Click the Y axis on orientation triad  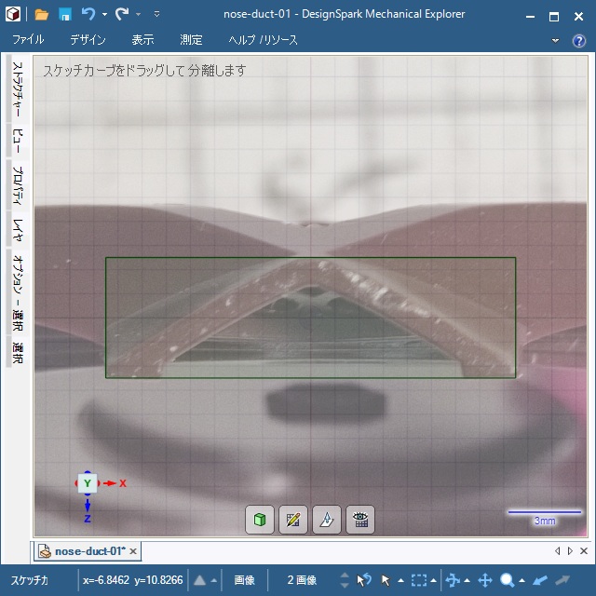87,483
